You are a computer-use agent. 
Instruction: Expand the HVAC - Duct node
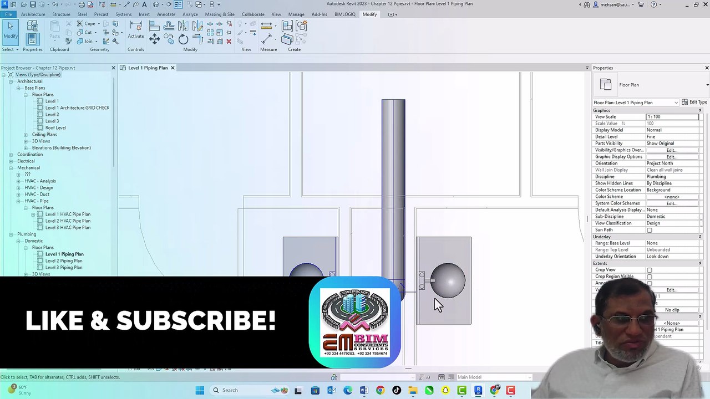[18, 195]
